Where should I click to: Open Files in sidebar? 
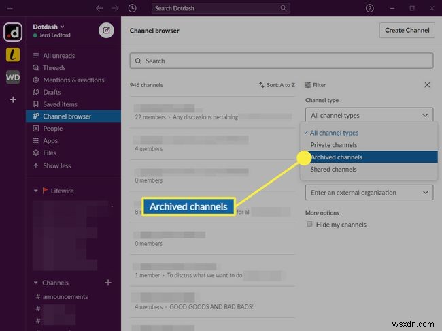click(73, 153)
